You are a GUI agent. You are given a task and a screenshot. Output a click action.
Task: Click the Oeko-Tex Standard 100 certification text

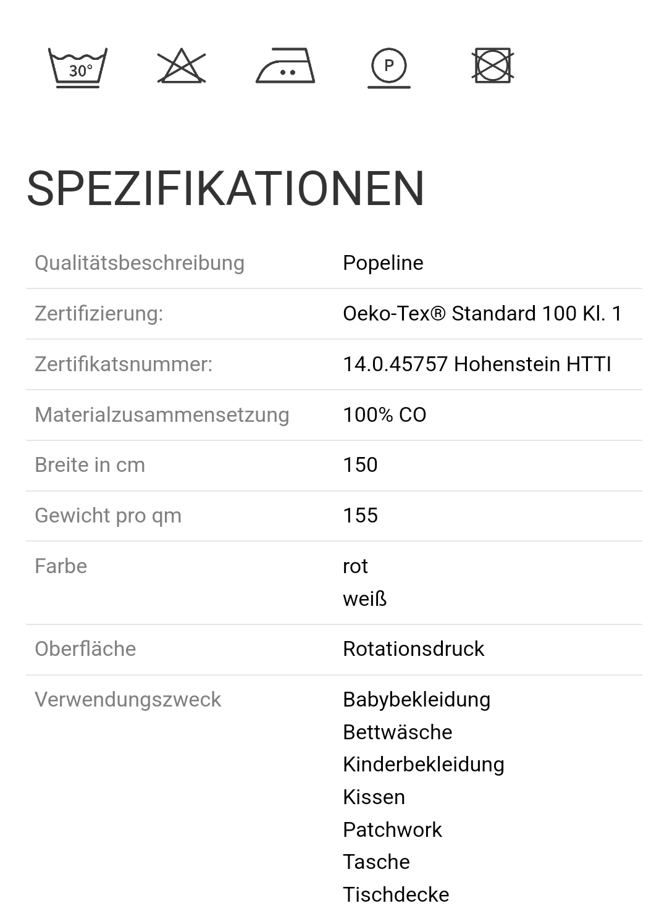point(482,314)
